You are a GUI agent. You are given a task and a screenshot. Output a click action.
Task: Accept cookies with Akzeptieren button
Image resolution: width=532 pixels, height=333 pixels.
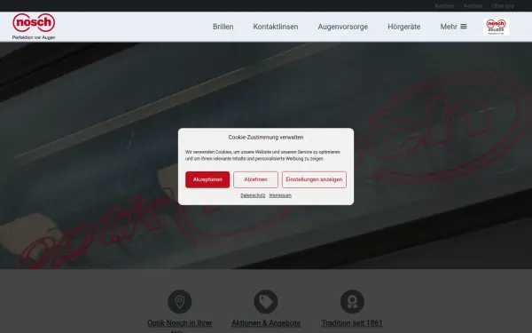pos(207,179)
